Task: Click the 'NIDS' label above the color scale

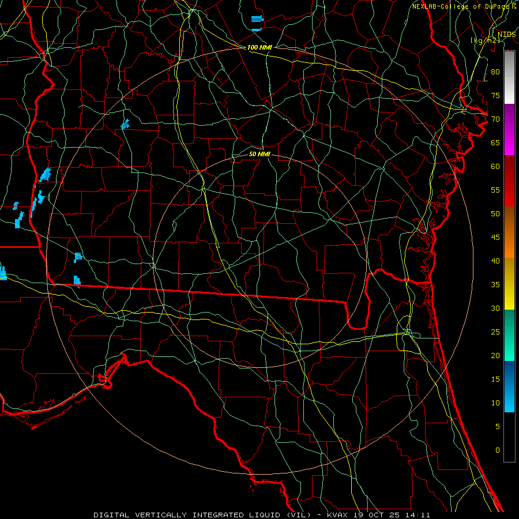Action: click(506, 35)
